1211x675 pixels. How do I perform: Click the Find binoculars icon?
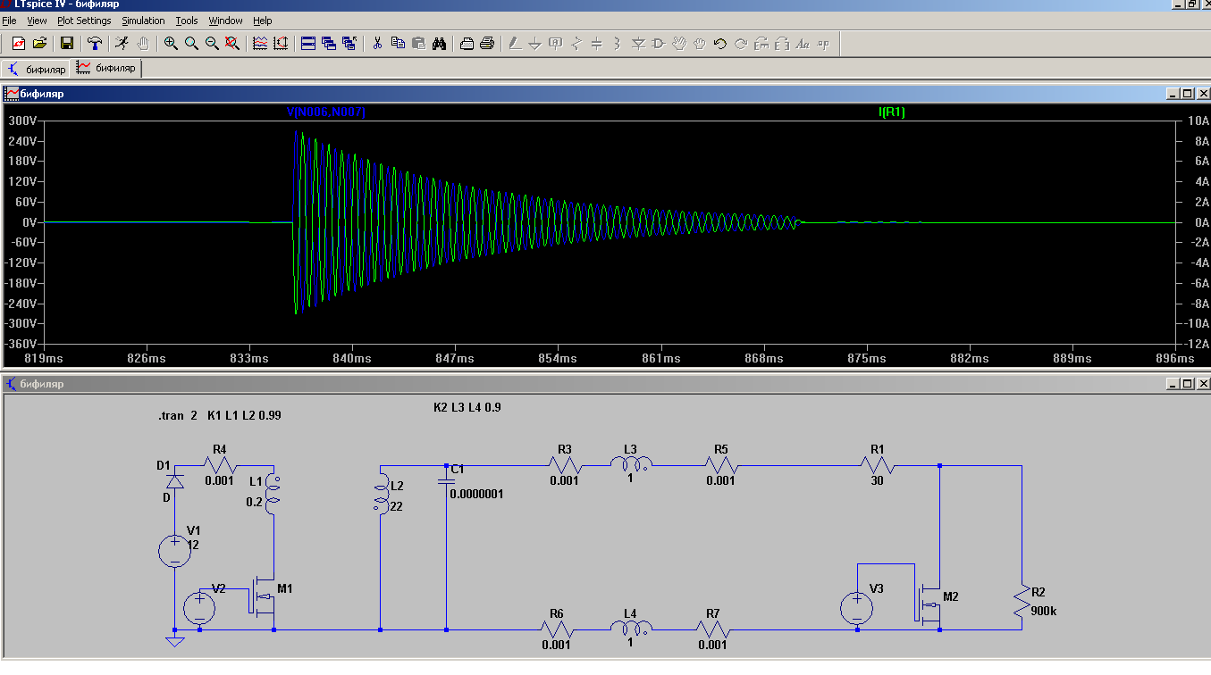click(x=439, y=43)
